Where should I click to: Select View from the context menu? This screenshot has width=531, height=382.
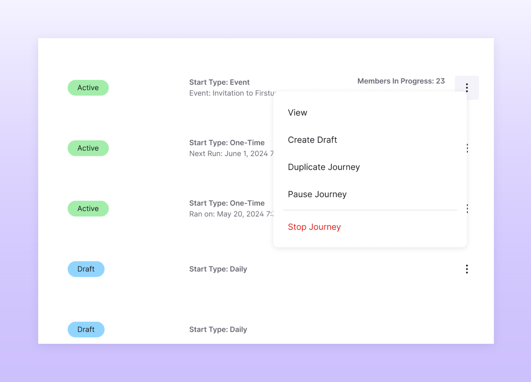click(x=297, y=112)
